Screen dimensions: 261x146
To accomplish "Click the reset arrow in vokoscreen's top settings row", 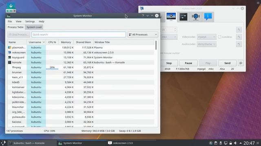I will click(239, 30).
